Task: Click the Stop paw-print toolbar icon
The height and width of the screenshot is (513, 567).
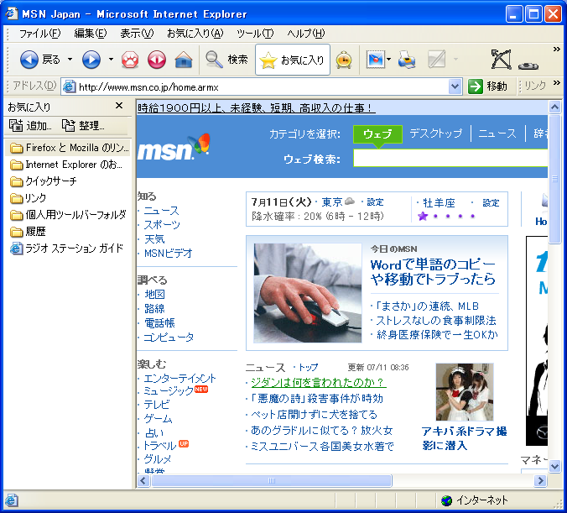Action: point(130,60)
